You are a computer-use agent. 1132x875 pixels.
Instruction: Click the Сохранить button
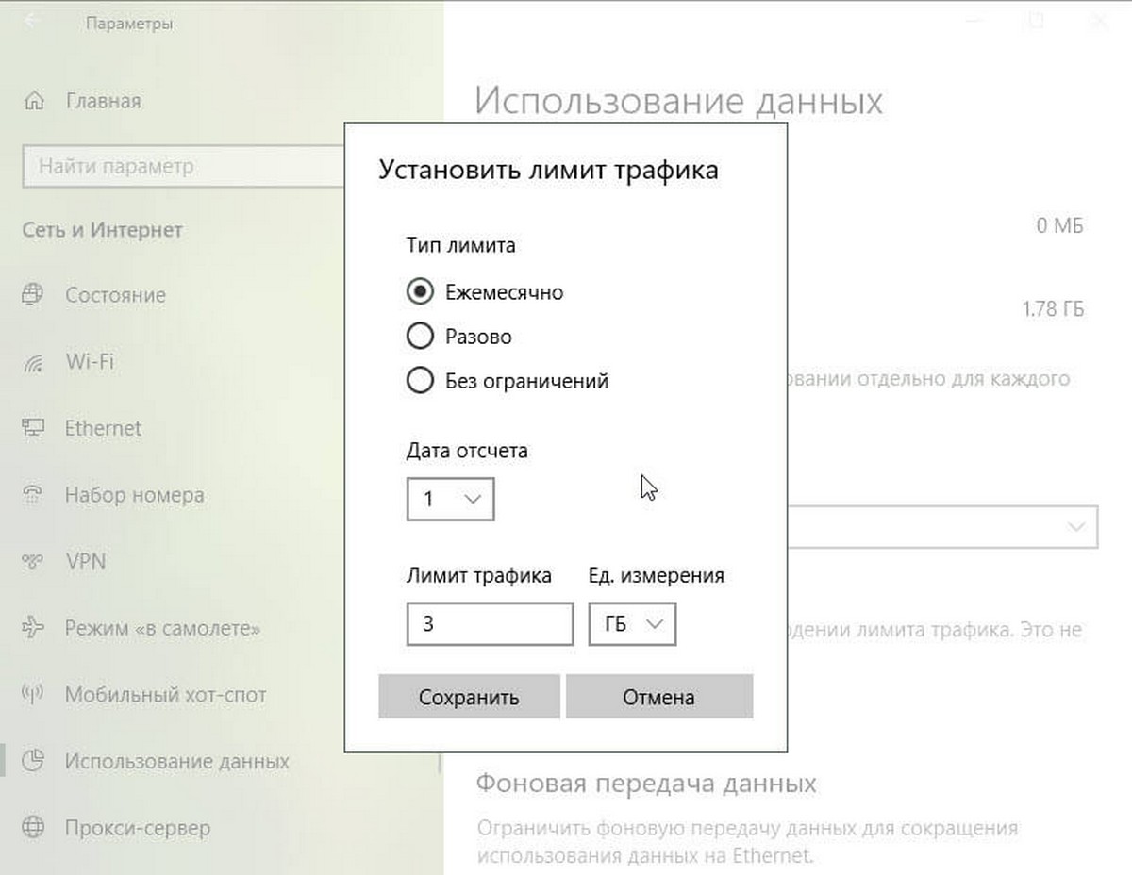pos(469,697)
